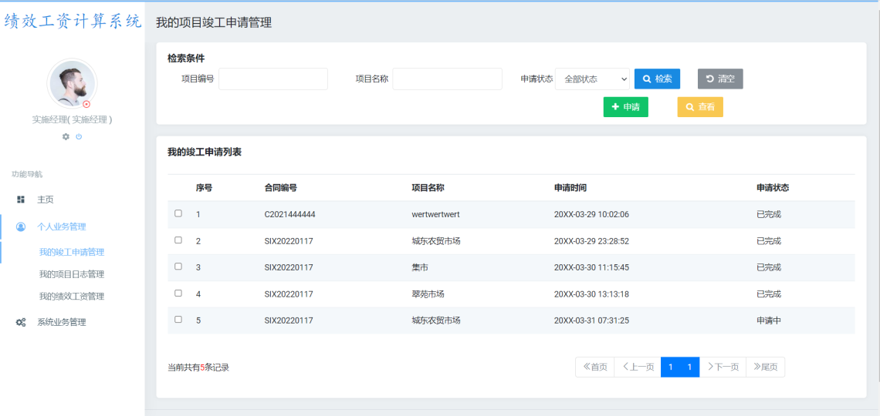Check the checkbox for row 1 C2021444444
880x416 pixels.
(x=178, y=213)
